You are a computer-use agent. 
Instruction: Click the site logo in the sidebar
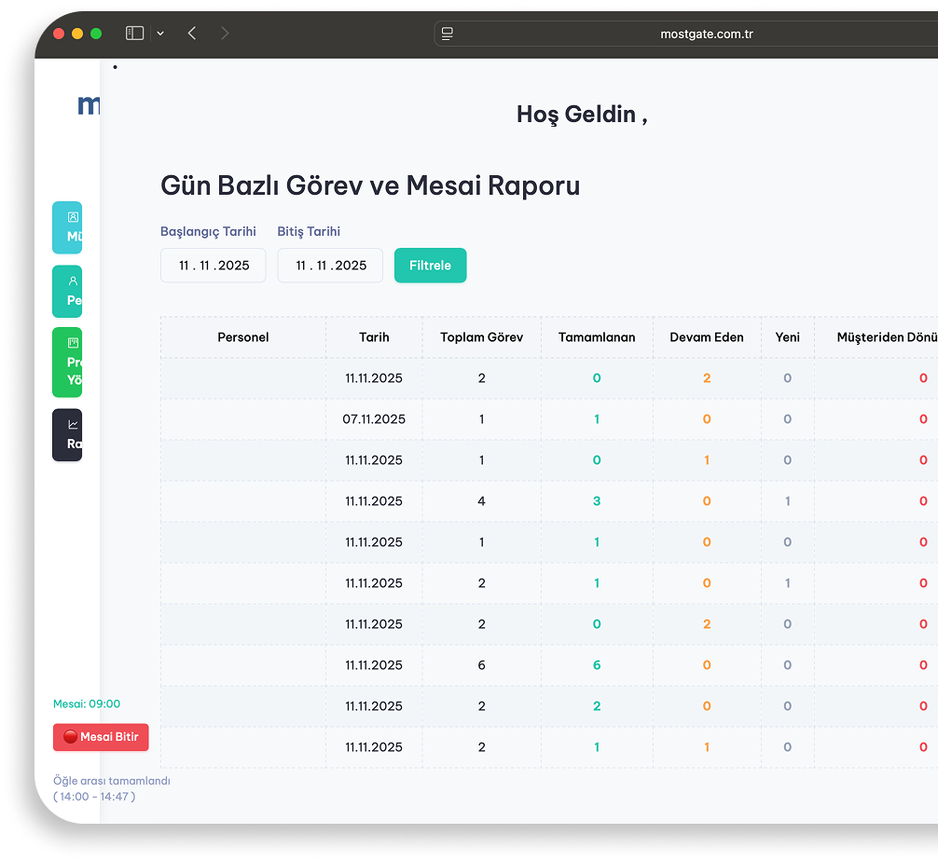point(89,105)
